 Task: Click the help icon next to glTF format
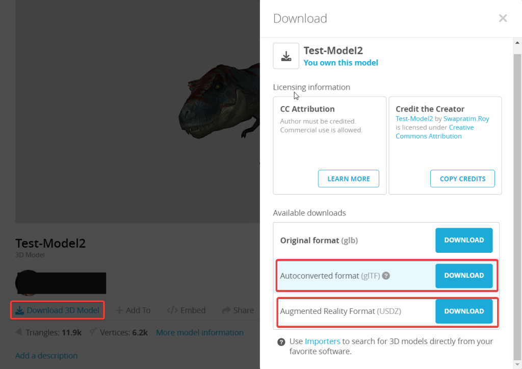[x=386, y=276]
